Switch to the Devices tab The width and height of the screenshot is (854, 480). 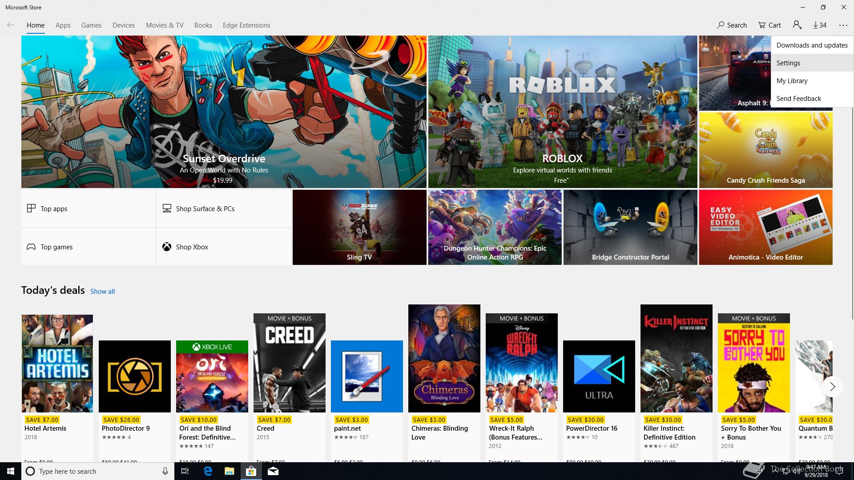pos(124,25)
